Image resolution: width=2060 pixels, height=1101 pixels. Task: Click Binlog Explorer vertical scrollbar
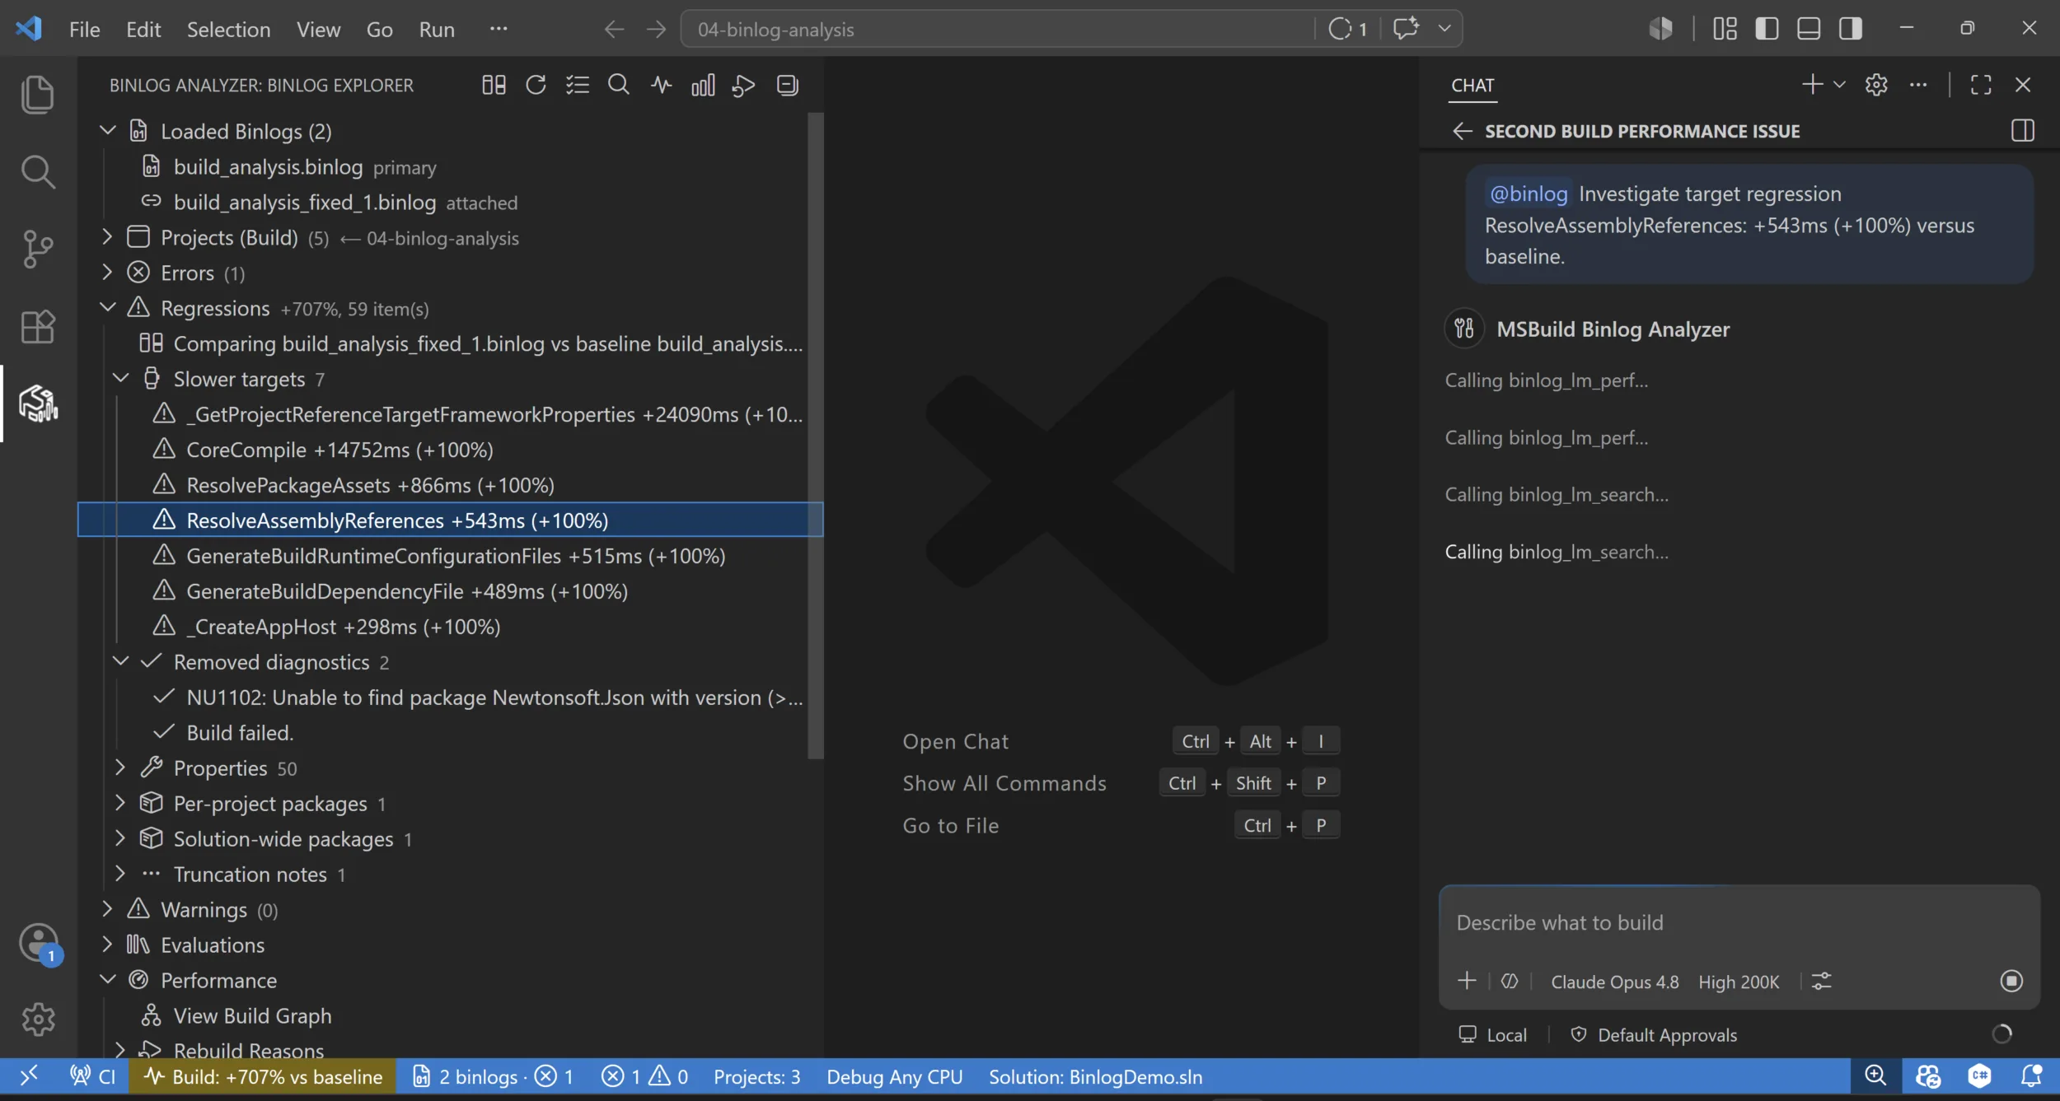point(816,436)
